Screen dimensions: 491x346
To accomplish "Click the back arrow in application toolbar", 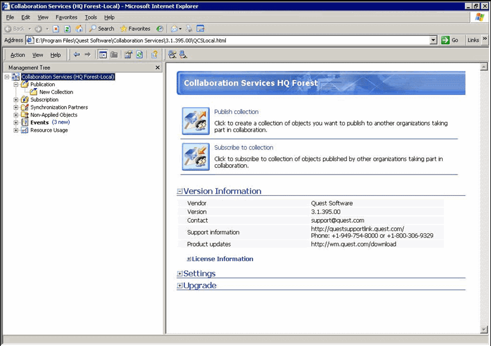I will coord(76,55).
